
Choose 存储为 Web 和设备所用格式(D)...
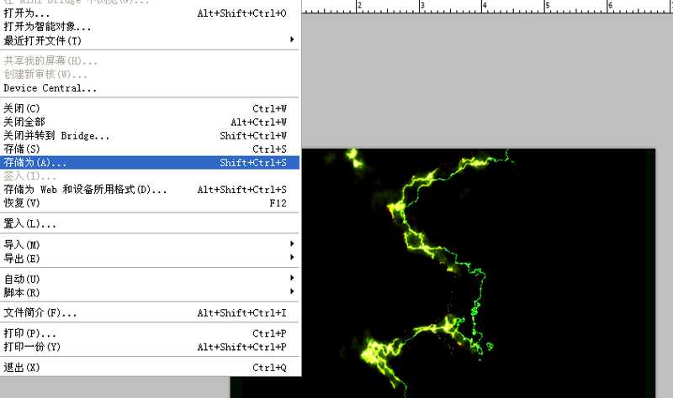coord(85,189)
